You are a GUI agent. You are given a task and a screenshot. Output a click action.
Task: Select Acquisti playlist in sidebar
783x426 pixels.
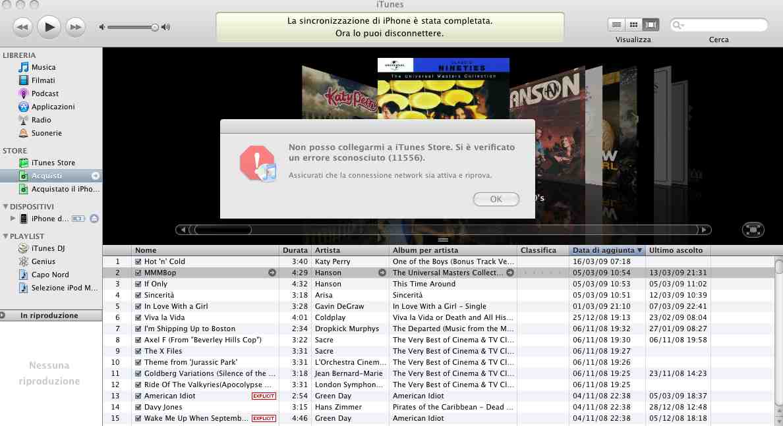[x=47, y=176]
